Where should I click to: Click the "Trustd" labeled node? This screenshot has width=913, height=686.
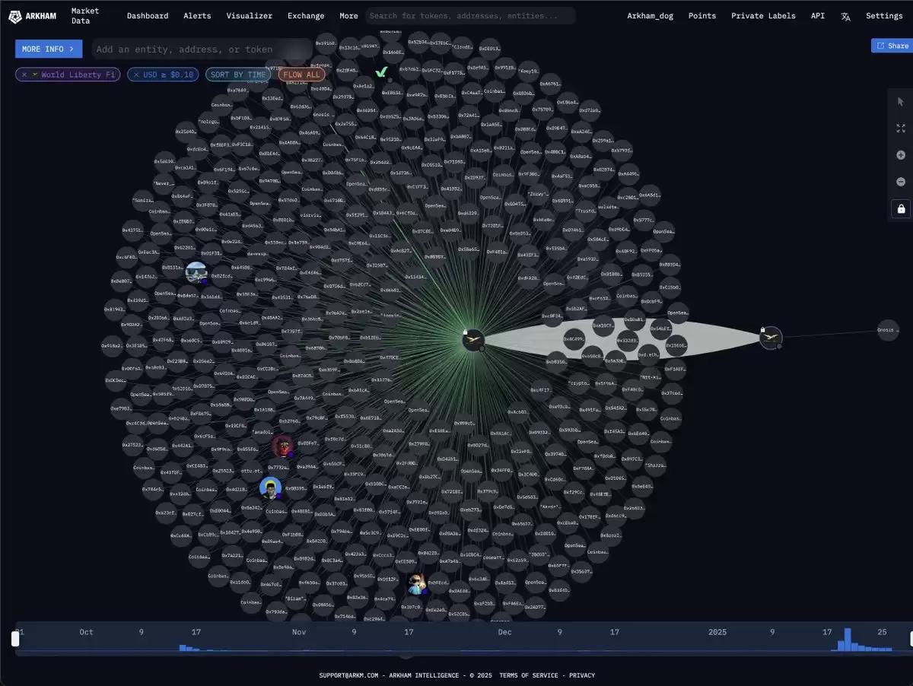click(x=586, y=211)
